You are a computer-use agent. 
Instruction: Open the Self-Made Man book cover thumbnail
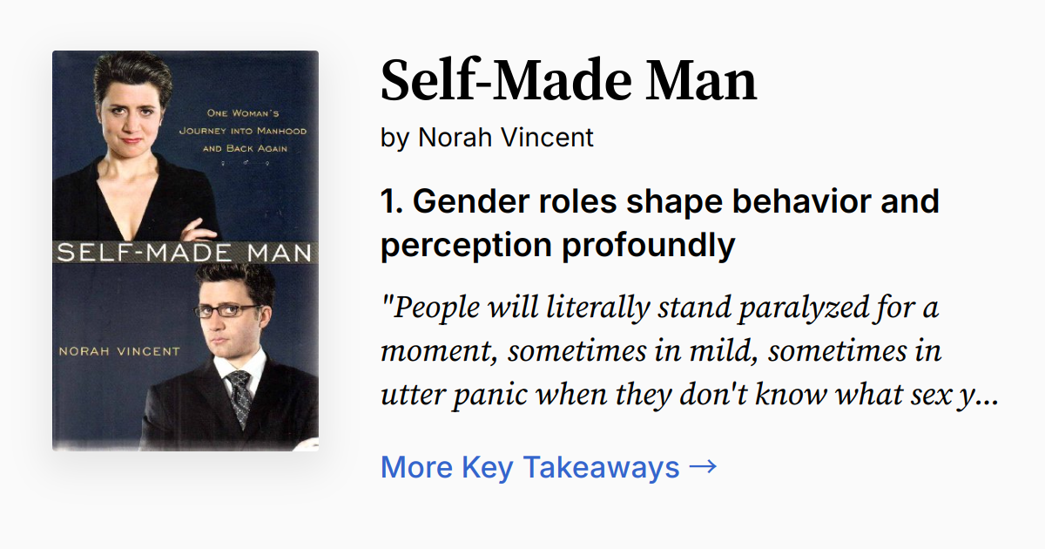tap(185, 250)
